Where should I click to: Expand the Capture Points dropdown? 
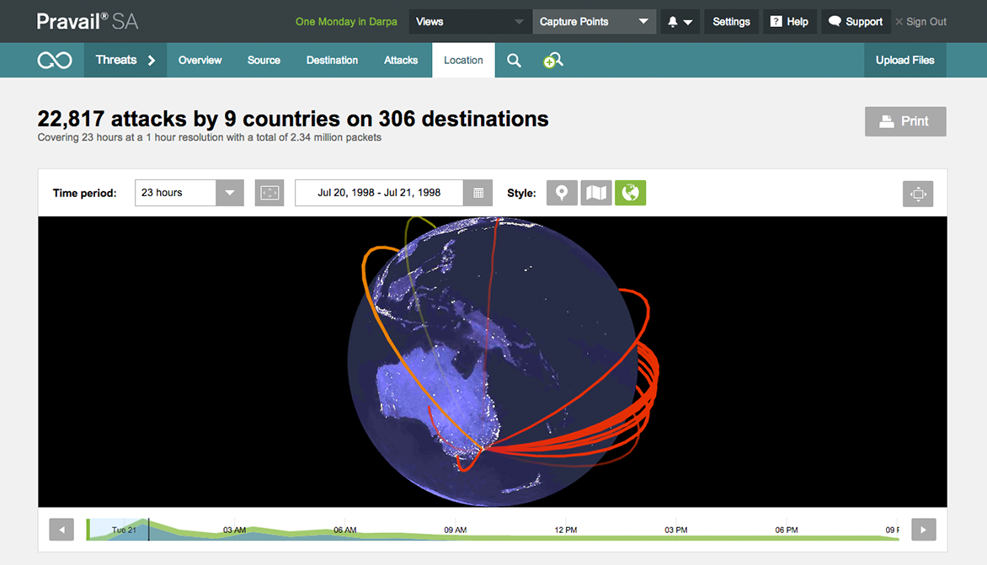click(595, 21)
